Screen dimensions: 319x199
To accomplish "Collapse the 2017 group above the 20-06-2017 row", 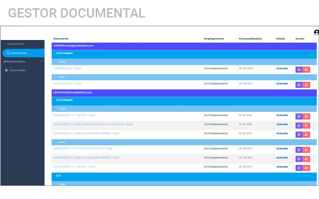I will [x=184, y=77].
